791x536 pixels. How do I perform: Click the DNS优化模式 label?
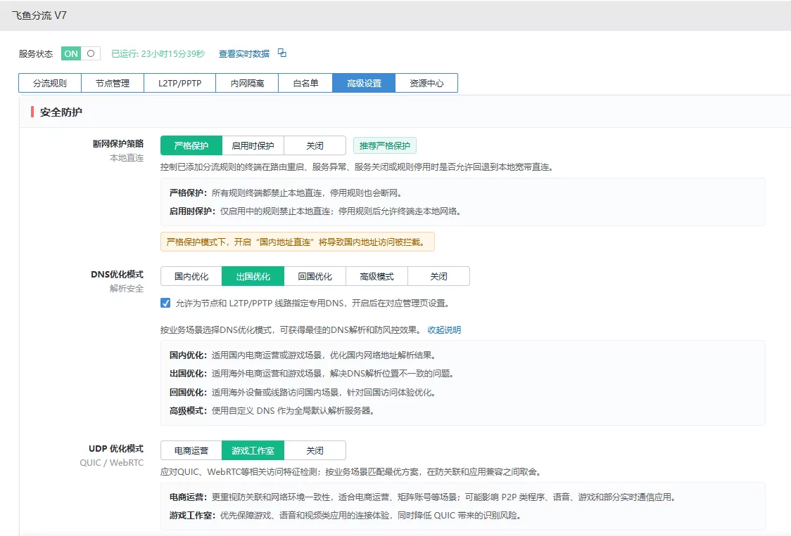117,274
